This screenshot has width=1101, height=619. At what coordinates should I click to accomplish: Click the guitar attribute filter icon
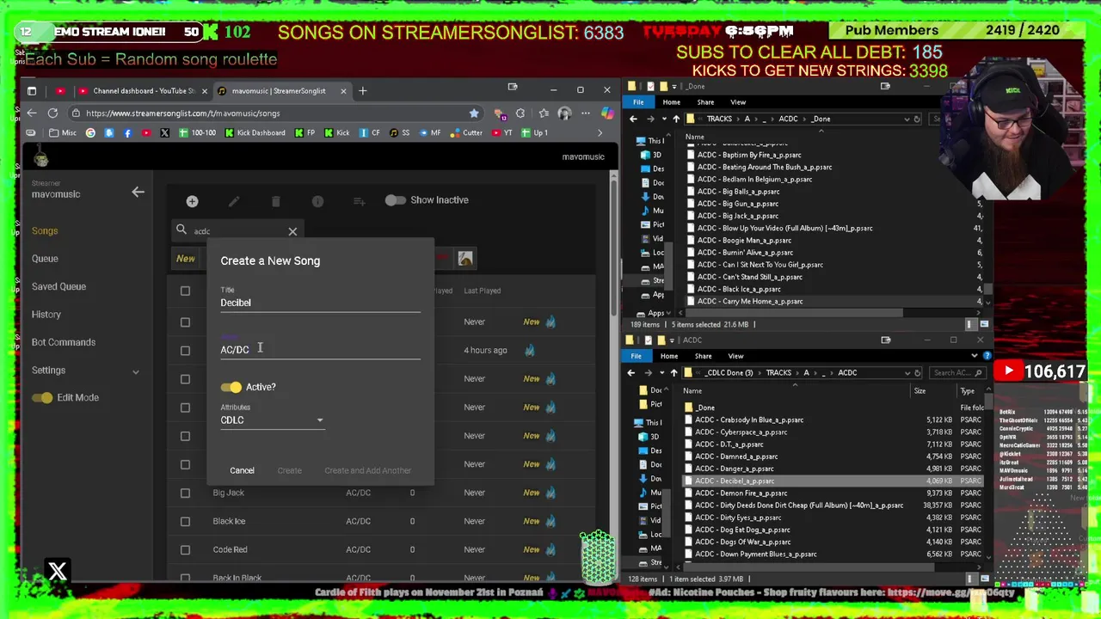[465, 258]
